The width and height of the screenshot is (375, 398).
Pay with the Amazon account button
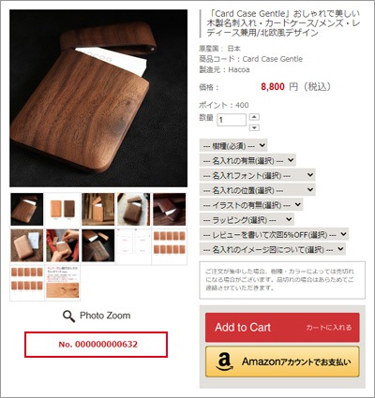pos(282,361)
